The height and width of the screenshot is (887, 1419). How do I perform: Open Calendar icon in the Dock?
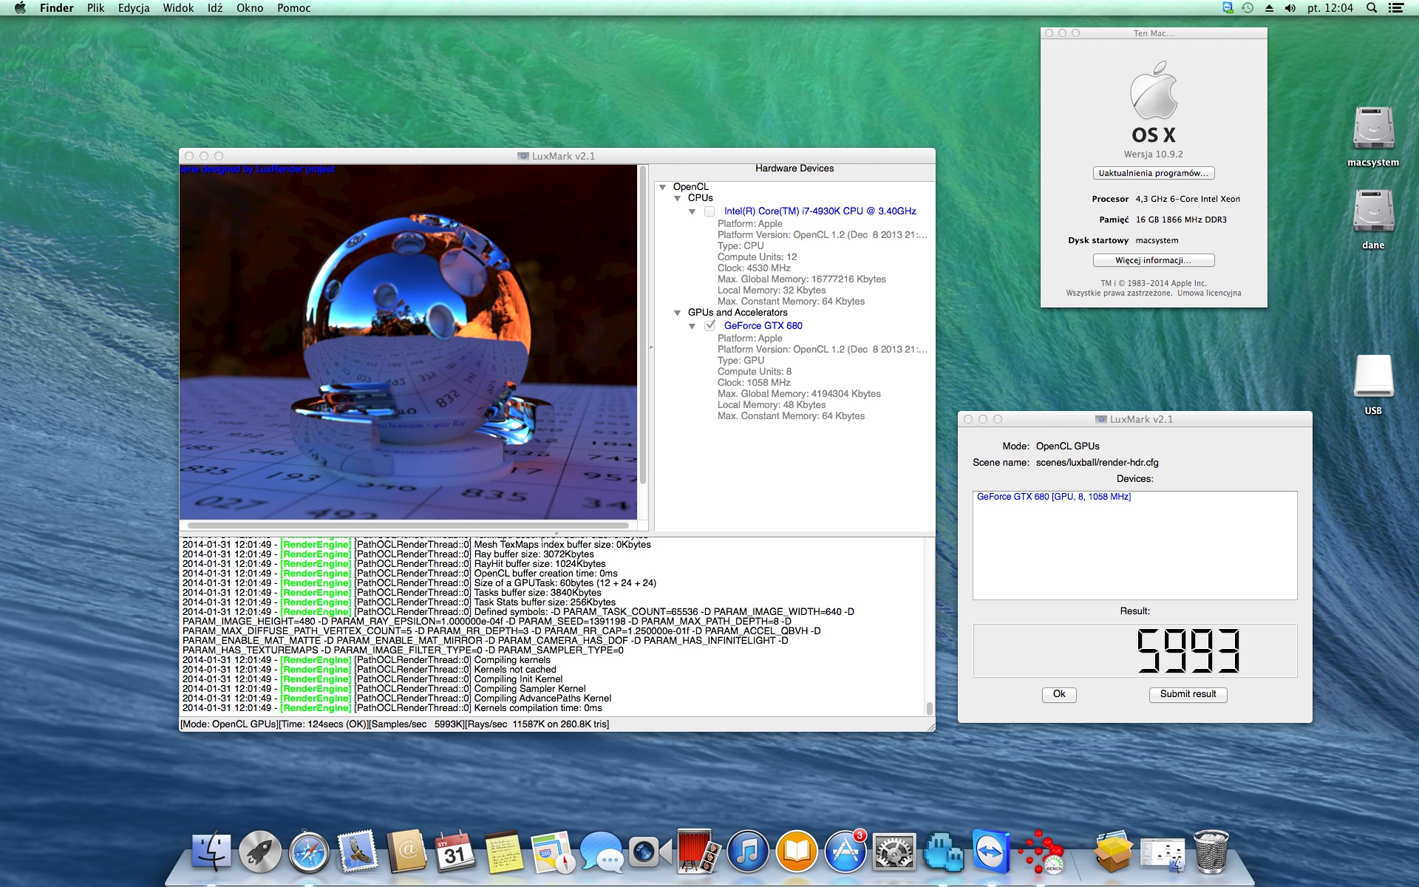pos(455,852)
